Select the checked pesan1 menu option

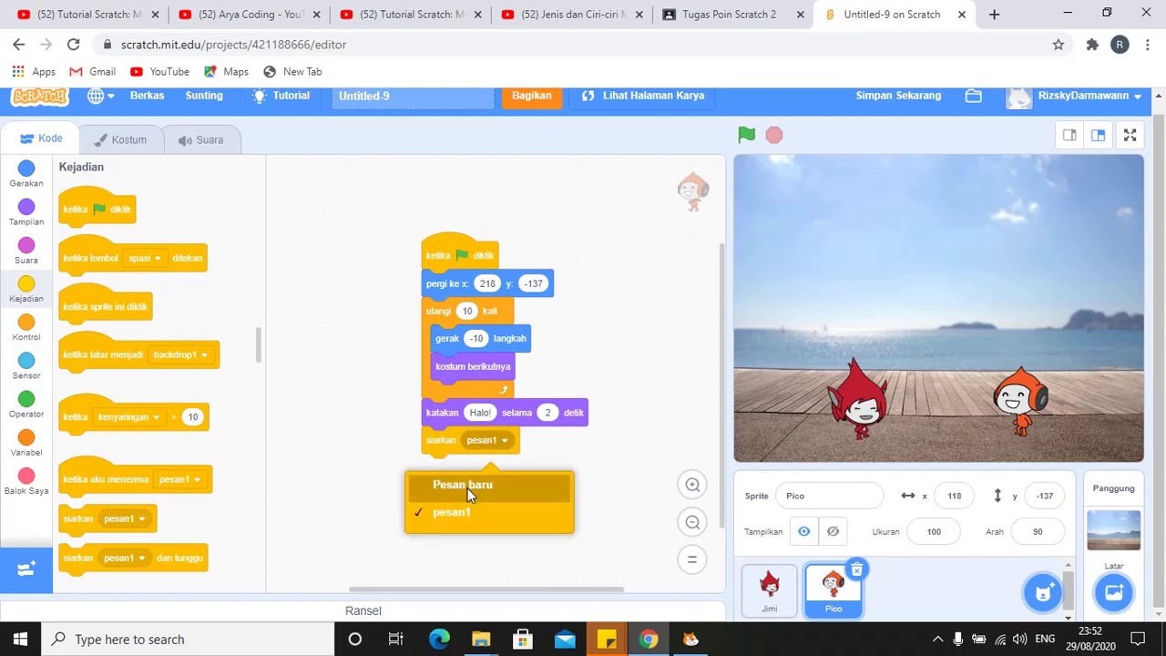[x=489, y=512]
